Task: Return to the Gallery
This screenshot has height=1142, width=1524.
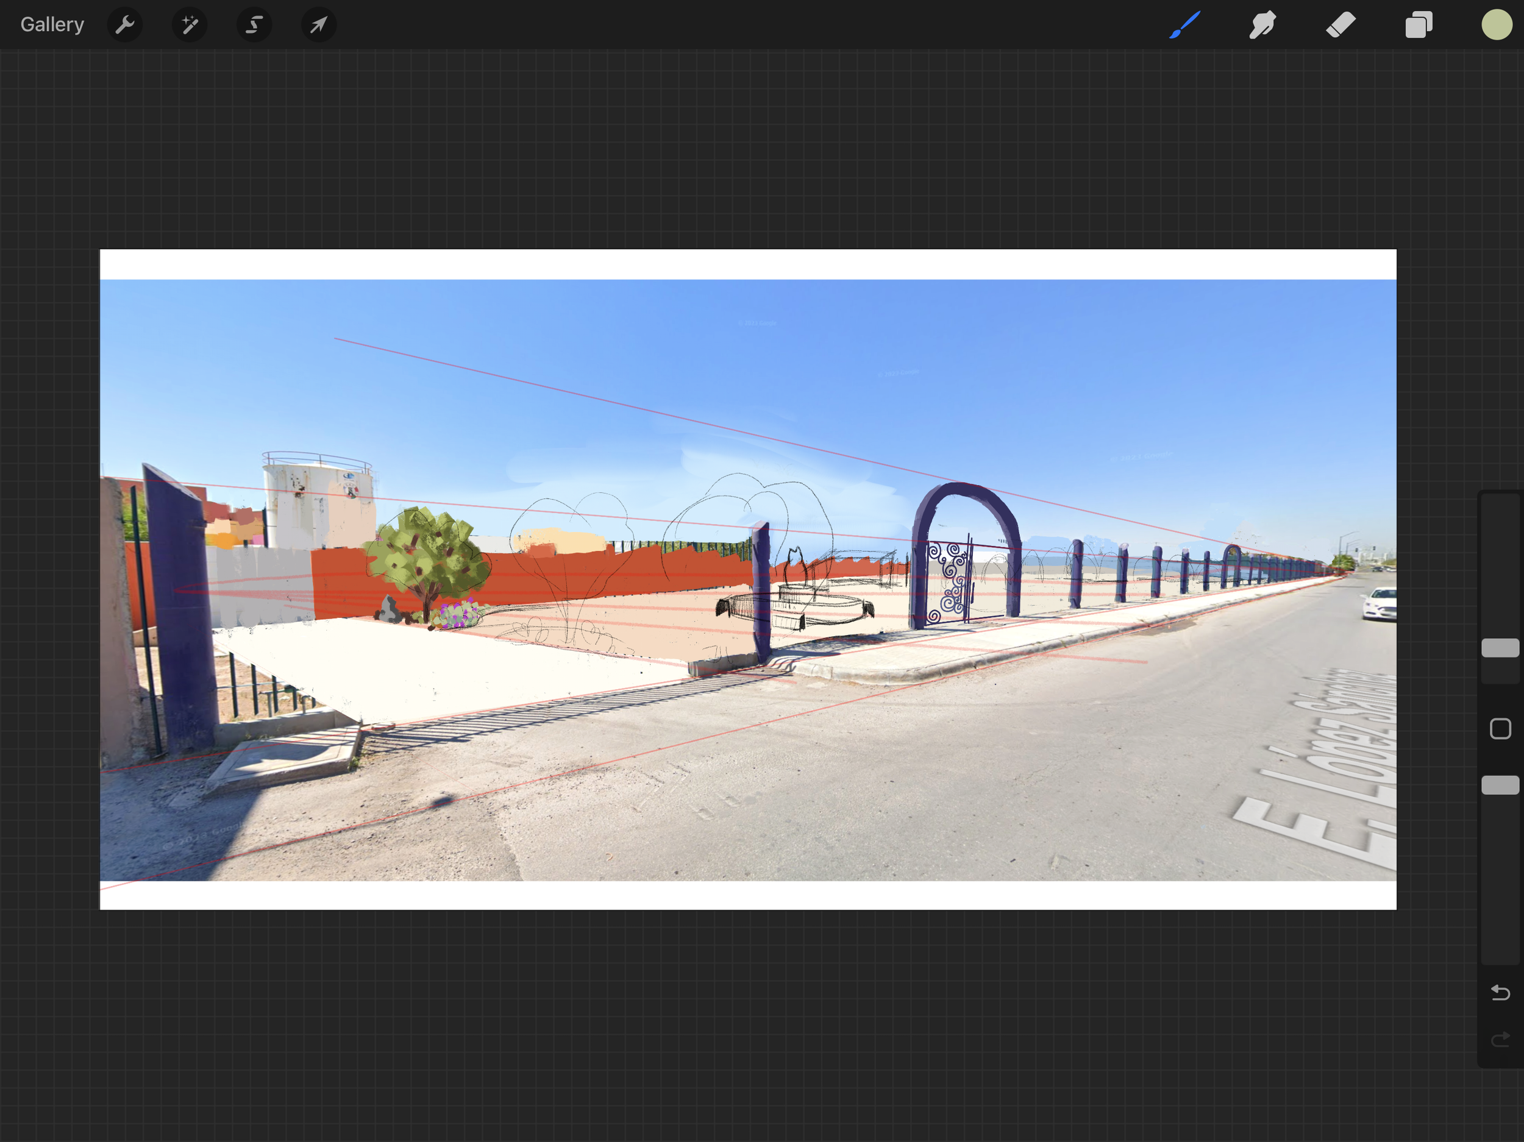Action: click(52, 25)
